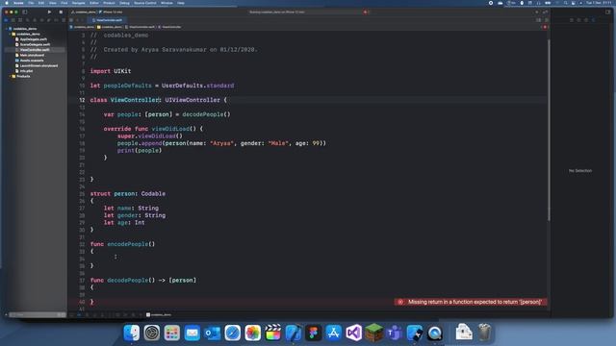Click the editor vertical scrollbar
616x346 pixels.
549,130
